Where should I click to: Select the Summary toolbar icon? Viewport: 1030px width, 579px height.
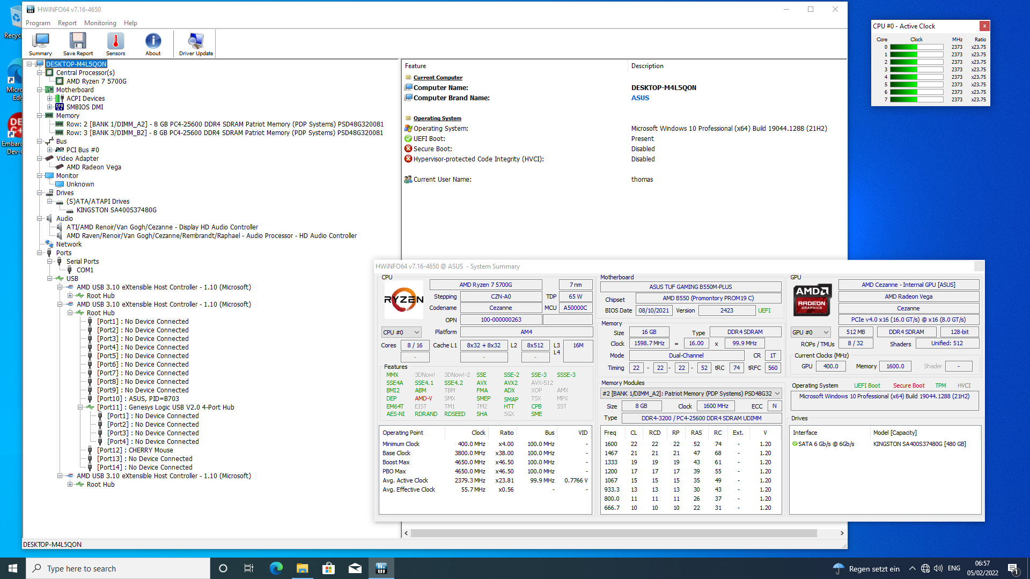40,43
